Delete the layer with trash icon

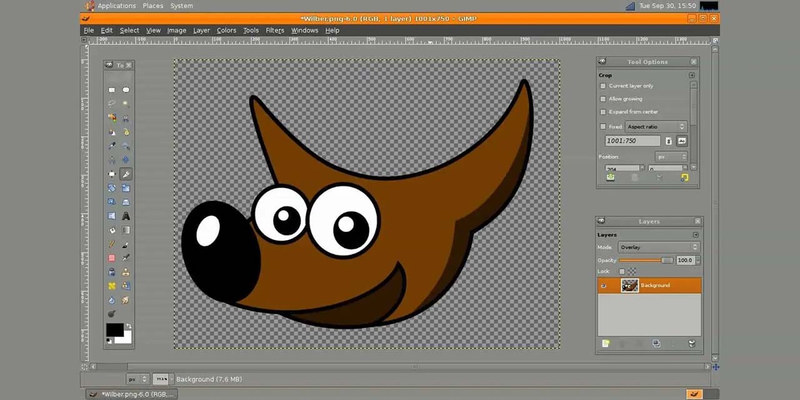click(x=692, y=344)
